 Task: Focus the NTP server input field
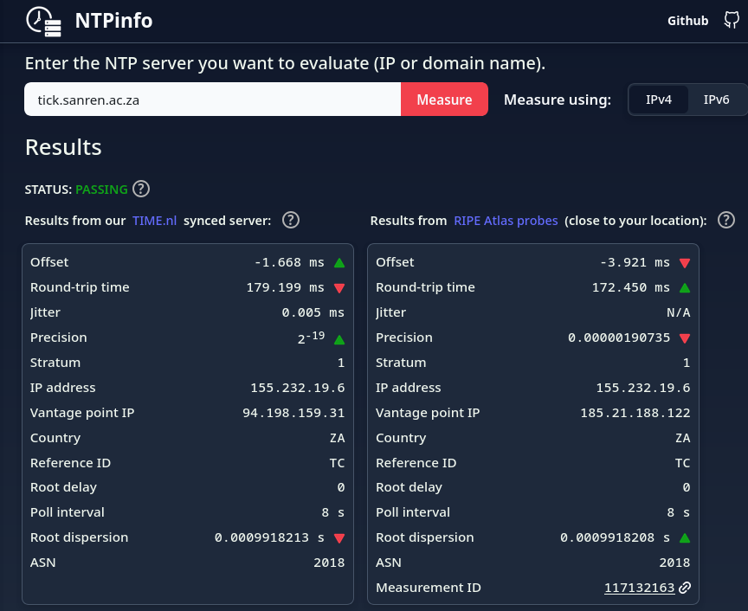coord(213,100)
